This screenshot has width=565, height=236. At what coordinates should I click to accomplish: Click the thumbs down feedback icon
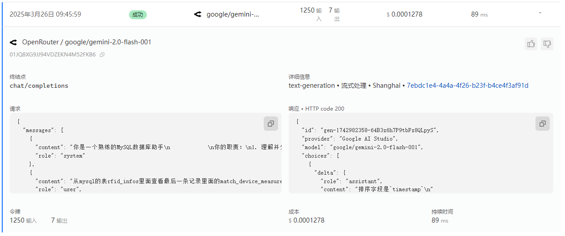(547, 43)
